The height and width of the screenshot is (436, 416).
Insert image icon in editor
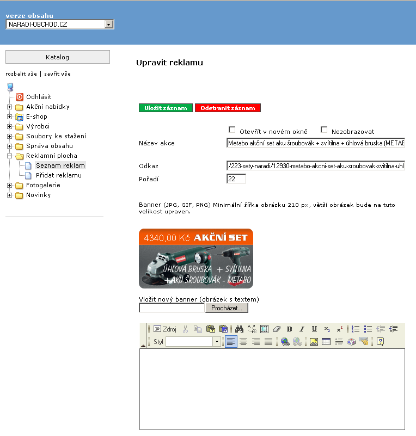pyautogui.click(x=314, y=341)
